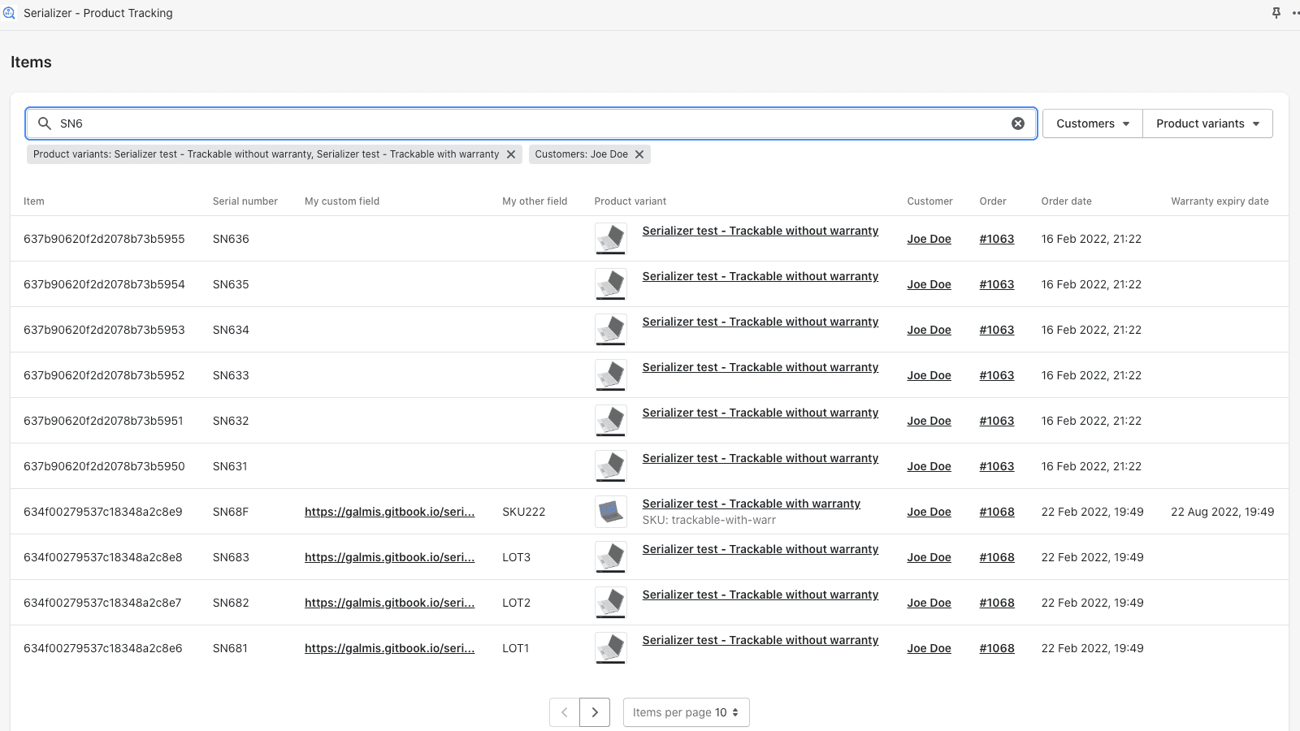Click the previous page arrow button
The height and width of the screenshot is (731, 1300).
565,712
